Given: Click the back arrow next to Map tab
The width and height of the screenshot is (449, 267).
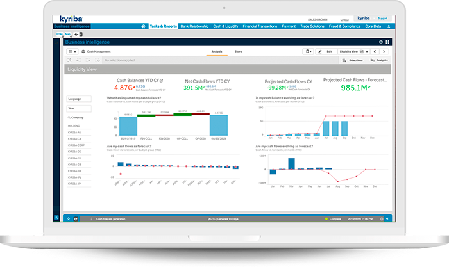Looking at the screenshot, I should pyautogui.click(x=76, y=34).
